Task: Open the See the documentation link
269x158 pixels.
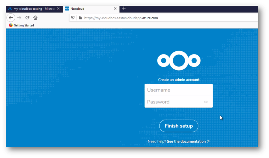Action: (188, 141)
